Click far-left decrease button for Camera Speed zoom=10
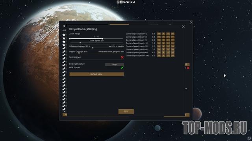This screenshot has height=141, width=252. tap(159, 43)
